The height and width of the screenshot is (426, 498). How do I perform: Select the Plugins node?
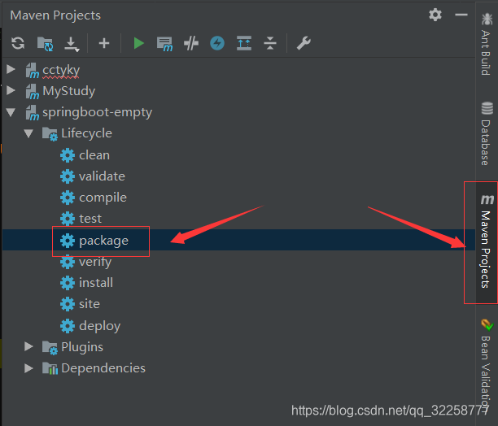click(x=82, y=346)
